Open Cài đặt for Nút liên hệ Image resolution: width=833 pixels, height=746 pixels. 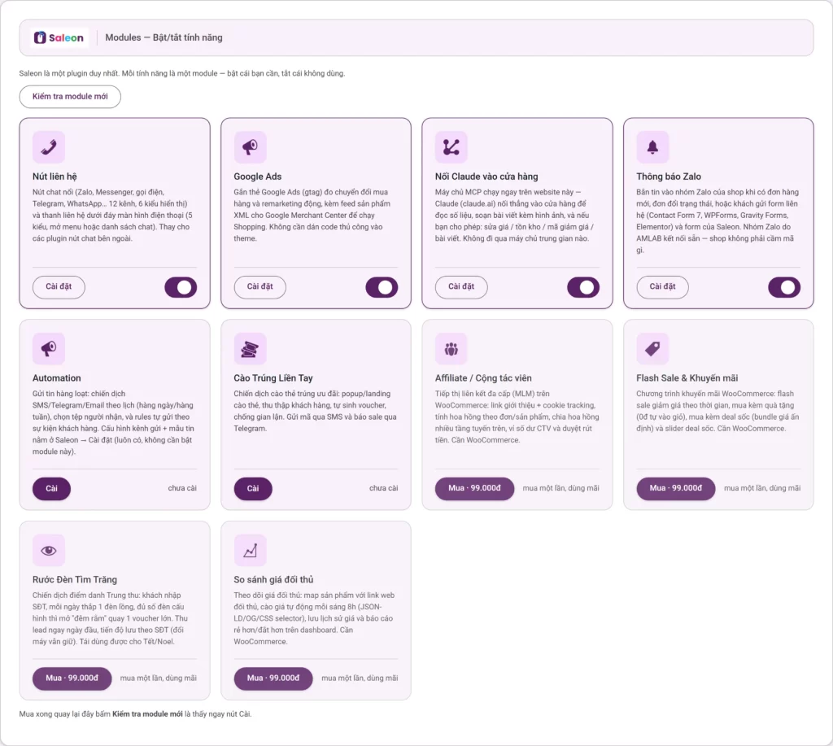(59, 287)
